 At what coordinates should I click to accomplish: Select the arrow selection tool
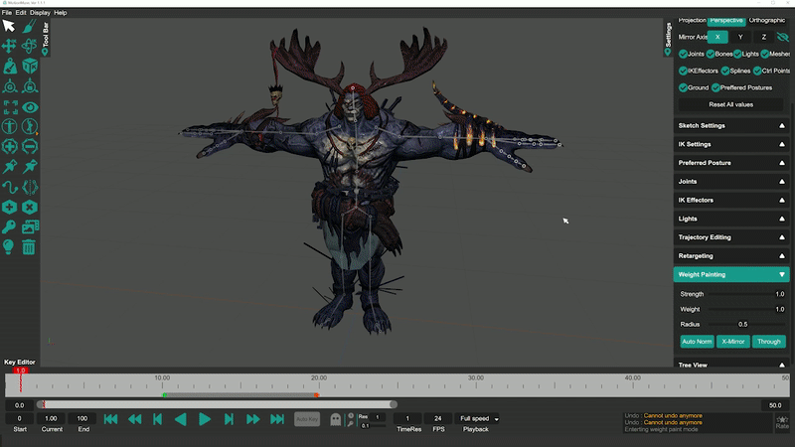9,26
